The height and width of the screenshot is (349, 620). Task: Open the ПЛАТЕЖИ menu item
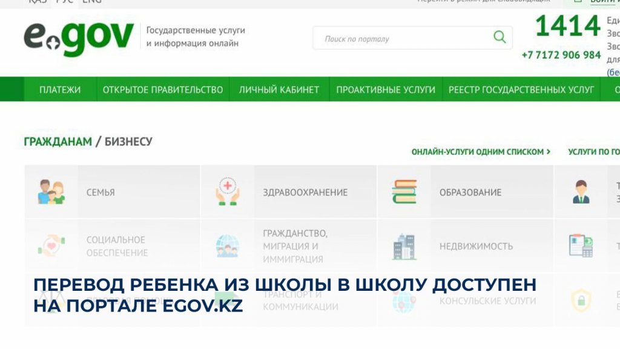(60, 90)
